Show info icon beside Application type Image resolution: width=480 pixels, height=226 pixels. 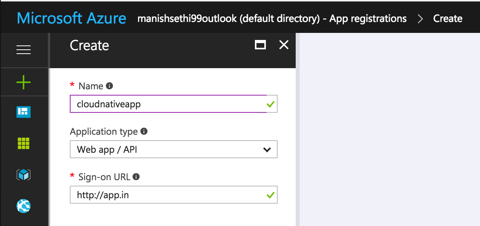(144, 131)
